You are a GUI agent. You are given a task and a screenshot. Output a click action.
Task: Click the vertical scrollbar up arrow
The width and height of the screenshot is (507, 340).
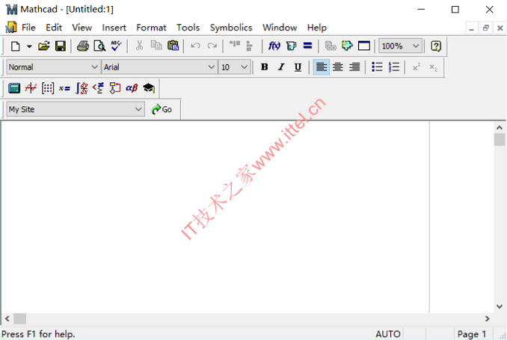pos(500,128)
